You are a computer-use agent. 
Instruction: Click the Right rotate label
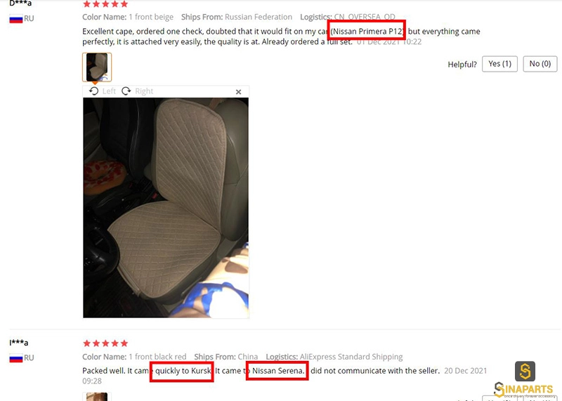tap(144, 91)
